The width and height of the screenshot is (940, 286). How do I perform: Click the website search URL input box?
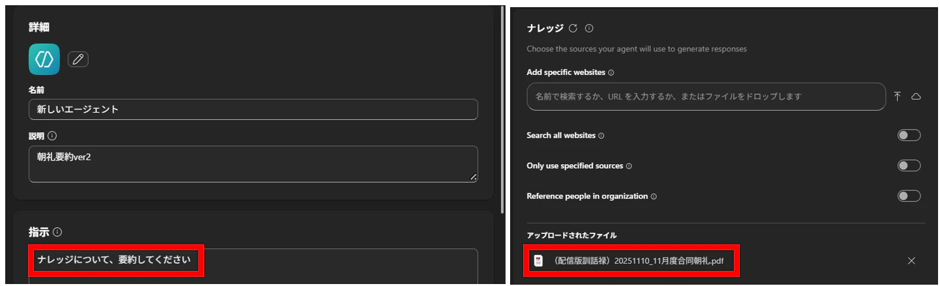tap(706, 96)
